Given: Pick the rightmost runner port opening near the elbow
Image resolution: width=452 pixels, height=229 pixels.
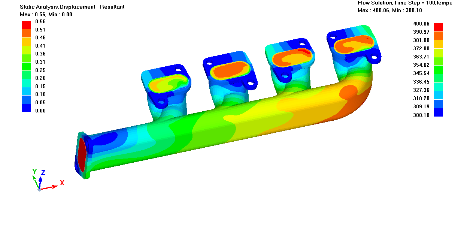Looking at the screenshot, I should (x=354, y=44).
